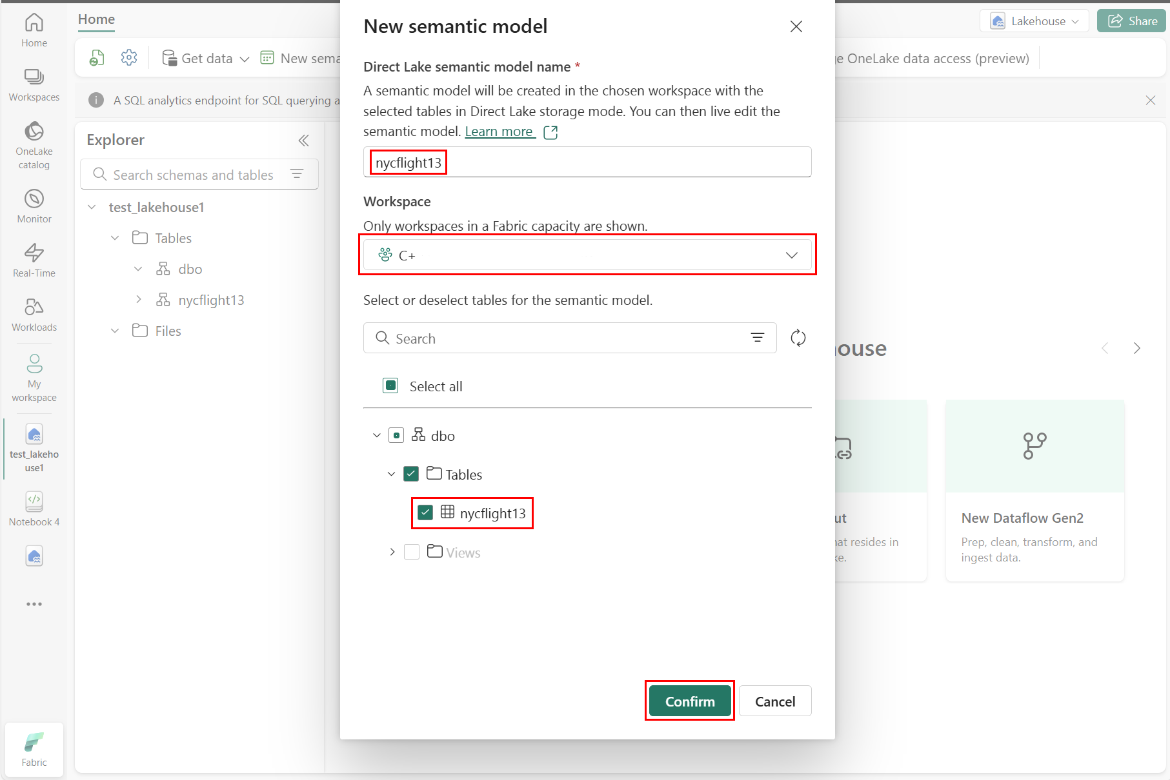Open the Workspace dropdown showing C+
The width and height of the screenshot is (1170, 780).
click(x=587, y=255)
